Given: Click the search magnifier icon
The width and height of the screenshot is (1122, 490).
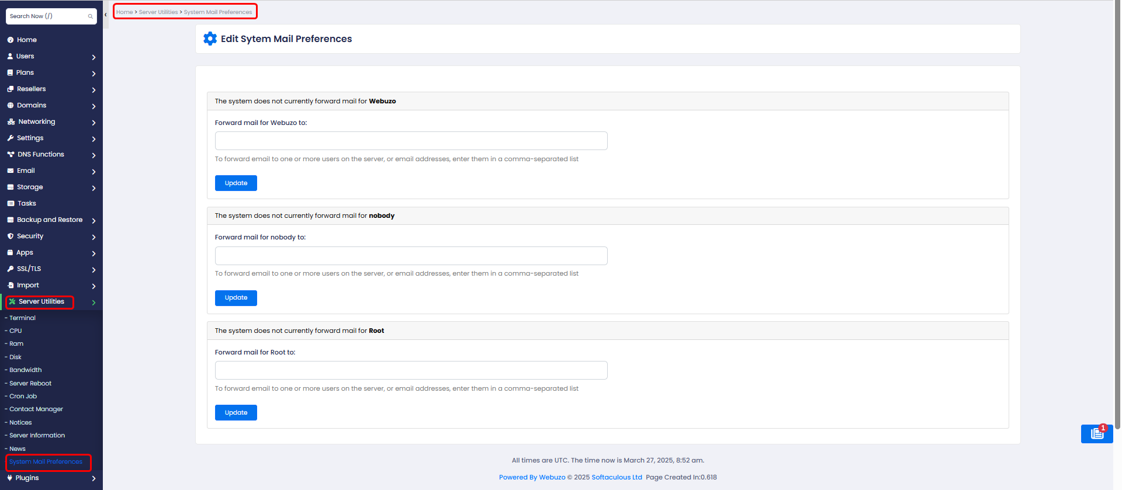Looking at the screenshot, I should pyautogui.click(x=90, y=16).
